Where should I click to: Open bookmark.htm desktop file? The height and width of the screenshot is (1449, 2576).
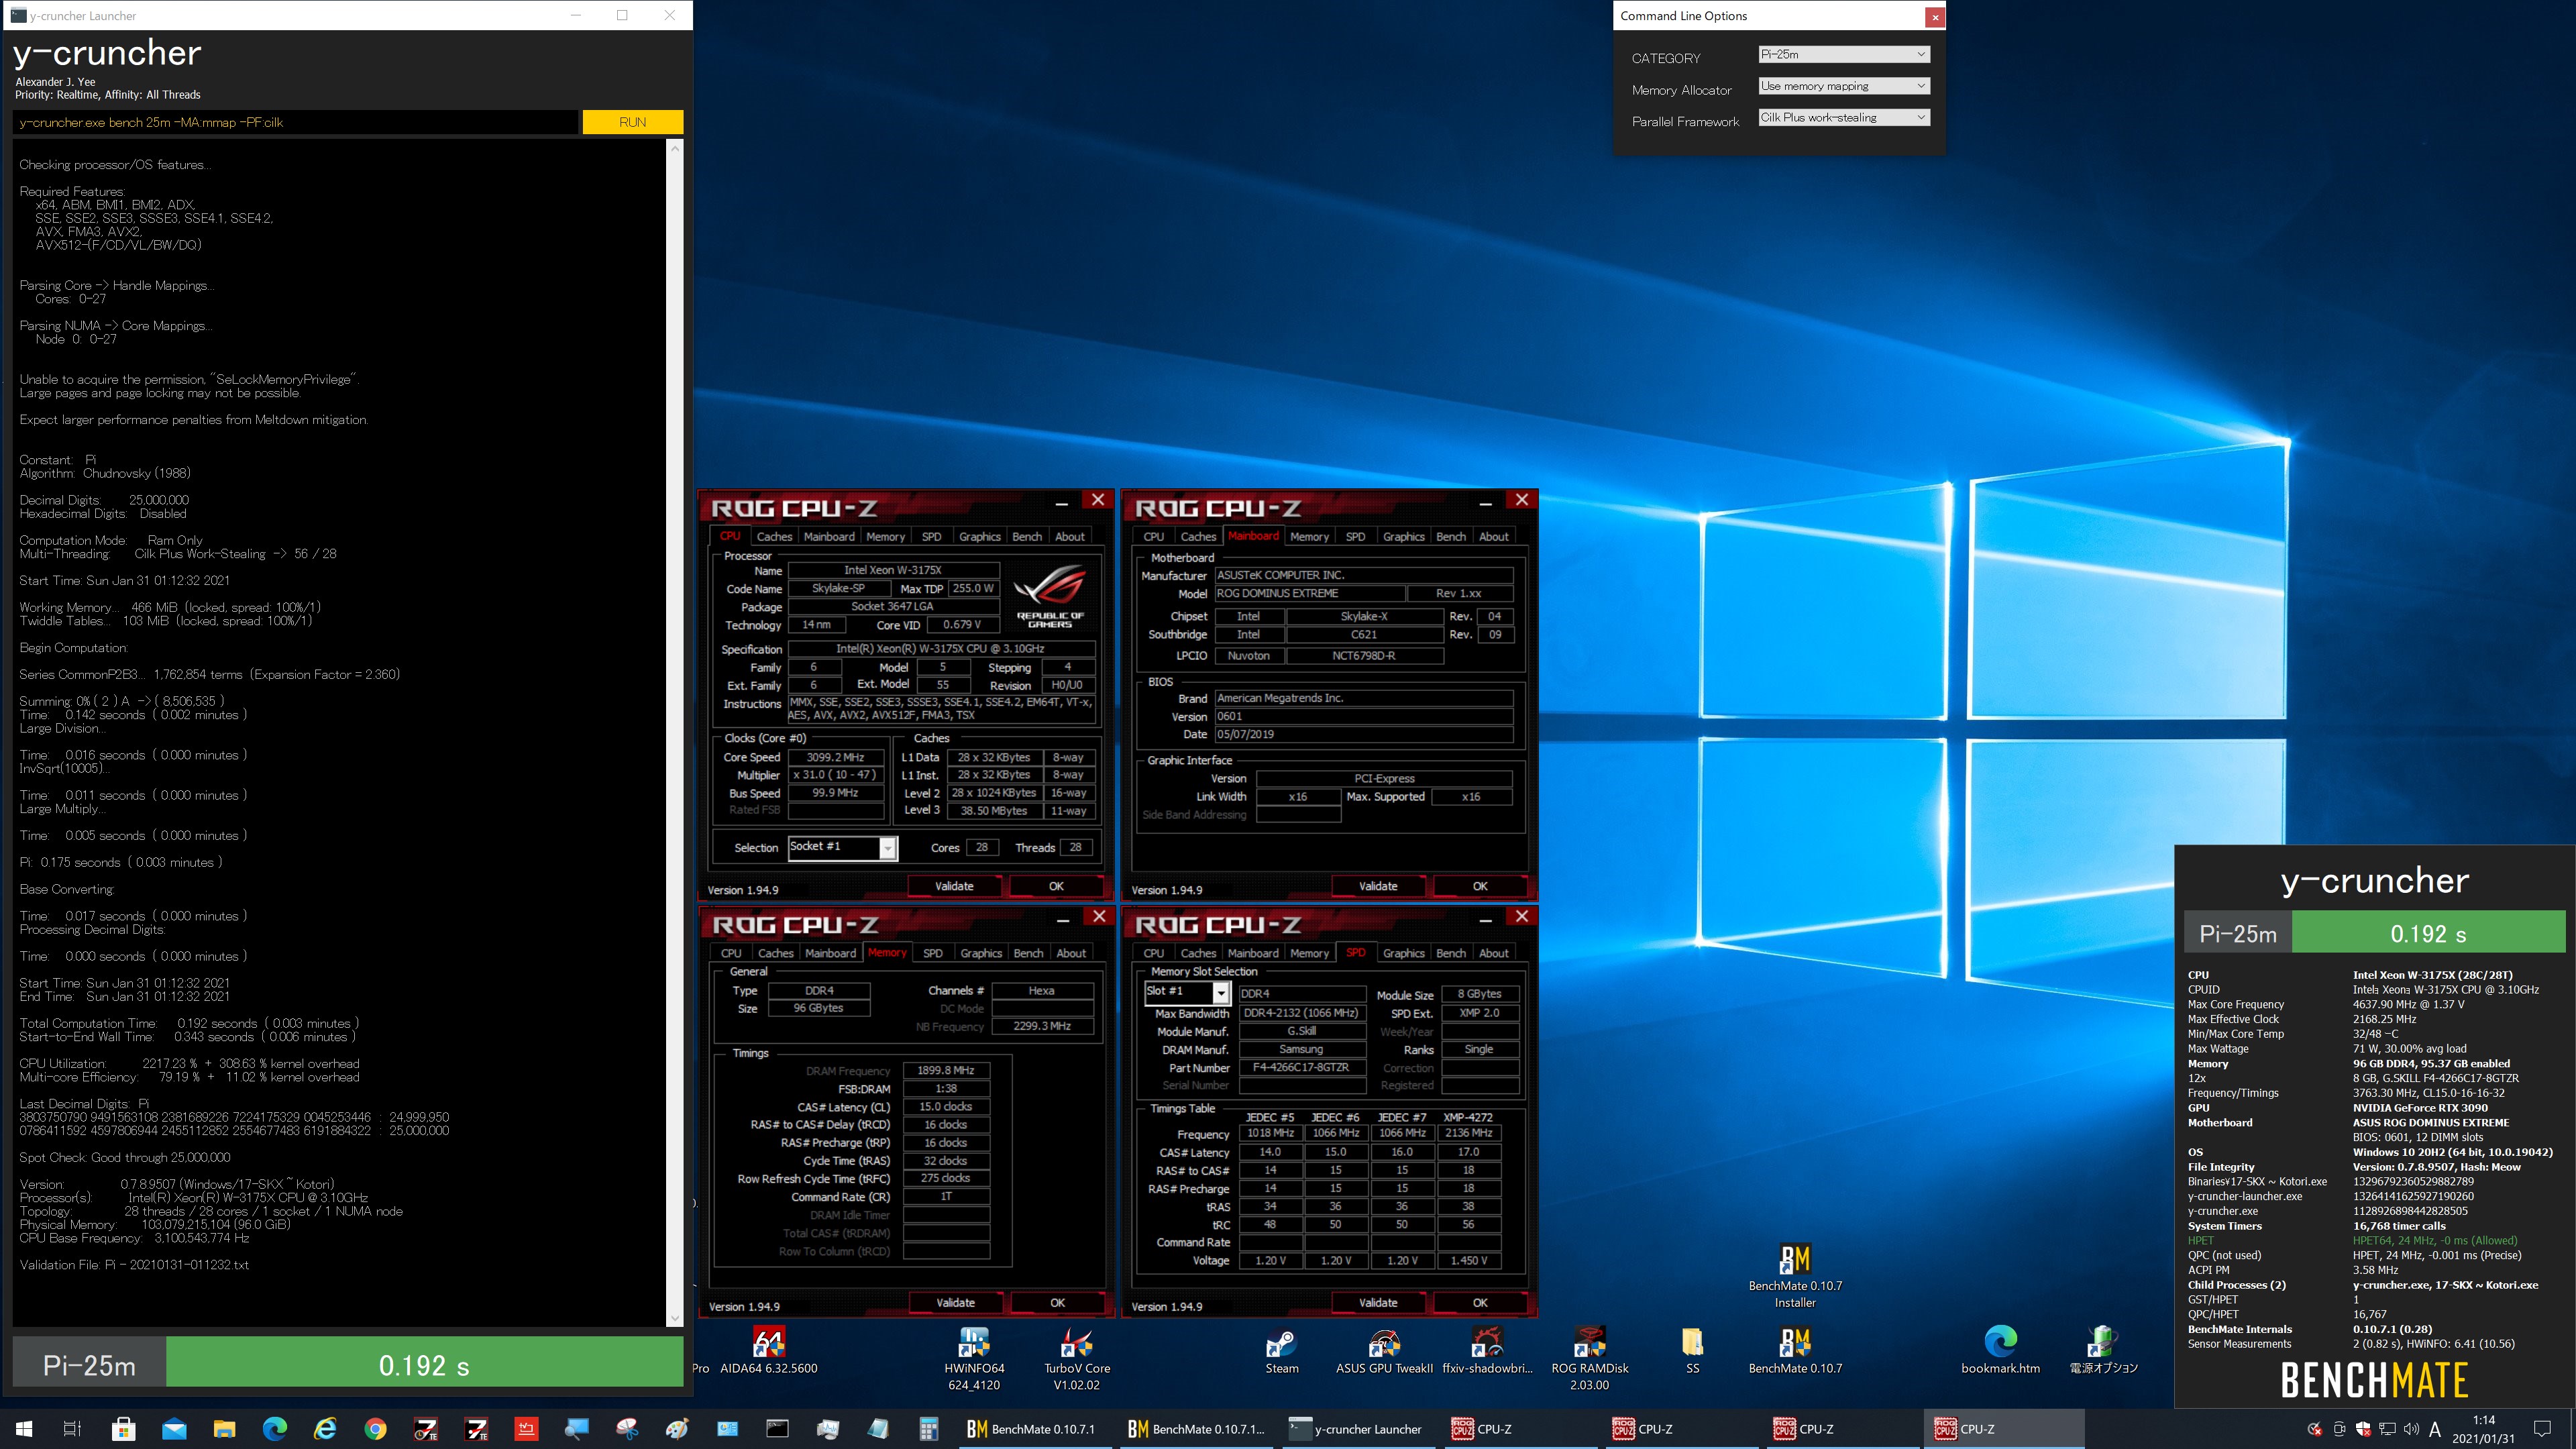(x=2000, y=1350)
